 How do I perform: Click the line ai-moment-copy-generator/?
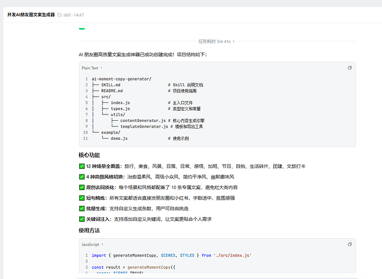(122, 79)
